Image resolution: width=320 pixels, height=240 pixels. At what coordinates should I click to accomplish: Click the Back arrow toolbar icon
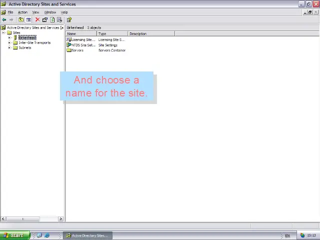pyautogui.click(x=4, y=20)
